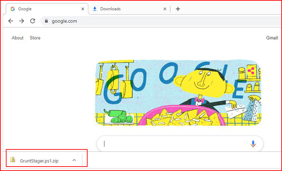The image size is (282, 171).
Task: Select the Google tab
Action: click(x=47, y=9)
